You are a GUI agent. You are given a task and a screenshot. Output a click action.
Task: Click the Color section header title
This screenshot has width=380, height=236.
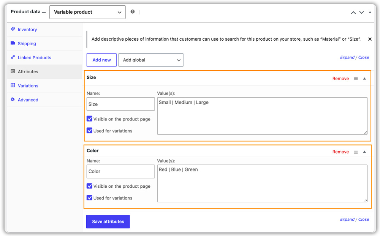pos(93,150)
